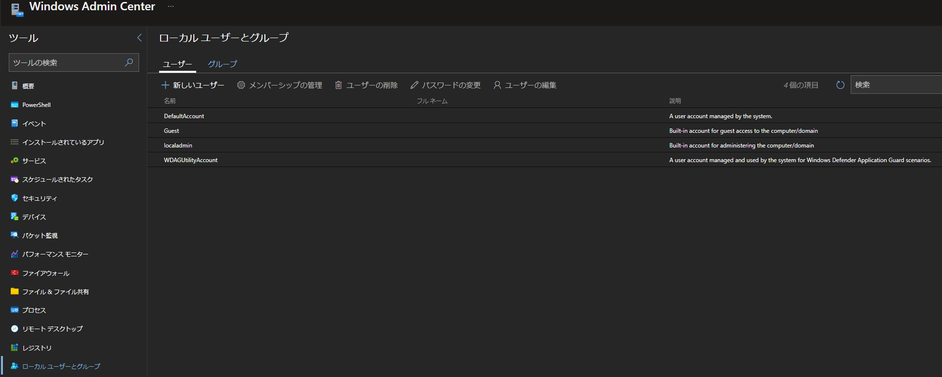
Task: Refresh the user list with the circular arrow
Action: click(x=840, y=85)
